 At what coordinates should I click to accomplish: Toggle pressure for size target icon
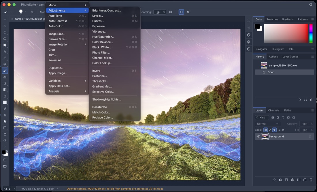pos(181,12)
